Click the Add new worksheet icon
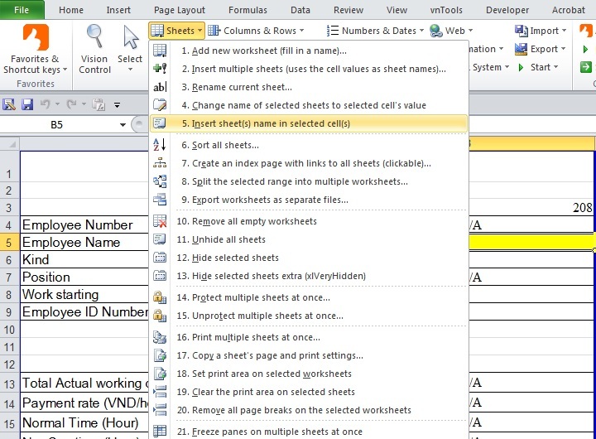Viewport: 596px width, 439px height. (x=160, y=51)
